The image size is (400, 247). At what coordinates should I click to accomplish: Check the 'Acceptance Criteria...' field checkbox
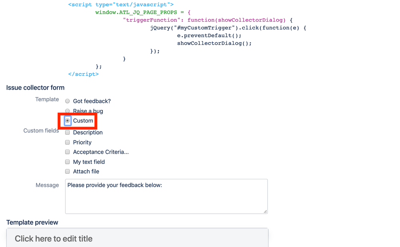click(x=67, y=152)
